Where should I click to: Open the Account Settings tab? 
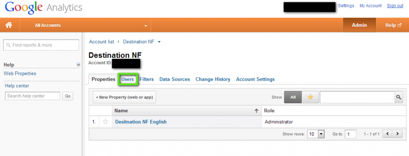pos(255,79)
